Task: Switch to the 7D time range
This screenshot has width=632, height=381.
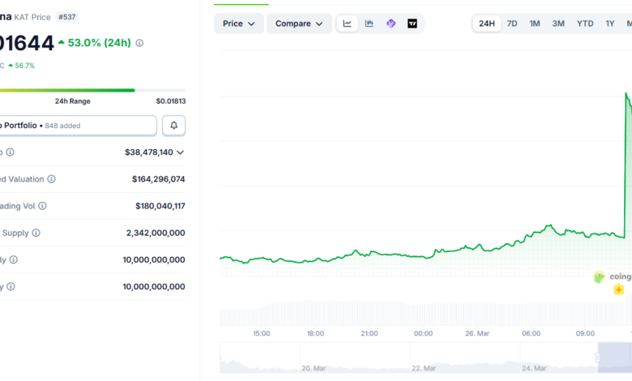Action: 512,24
